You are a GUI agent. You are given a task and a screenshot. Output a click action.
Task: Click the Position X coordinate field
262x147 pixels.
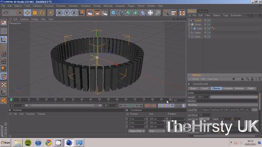click(x=137, y=119)
